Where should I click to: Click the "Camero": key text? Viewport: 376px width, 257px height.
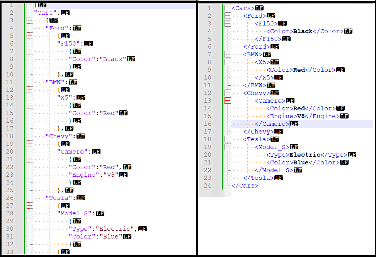click(74, 152)
